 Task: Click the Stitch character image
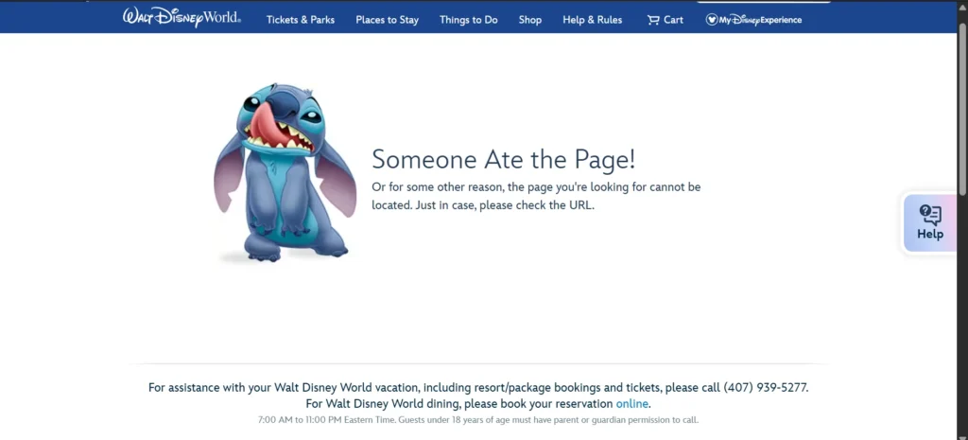point(285,172)
